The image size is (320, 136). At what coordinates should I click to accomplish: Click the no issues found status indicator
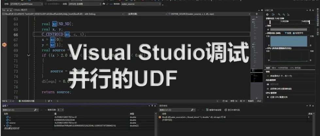(x=26, y=101)
